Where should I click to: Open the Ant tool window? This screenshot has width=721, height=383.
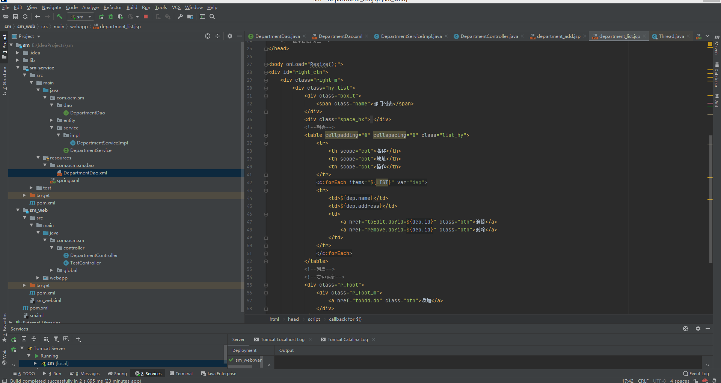[x=717, y=101]
